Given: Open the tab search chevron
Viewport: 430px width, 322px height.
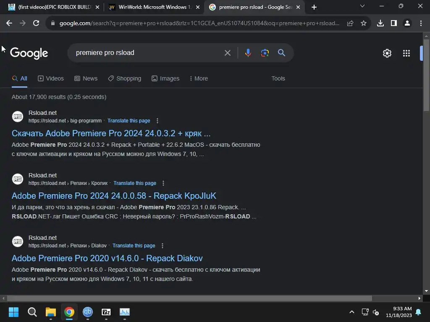Looking at the screenshot, I should (x=362, y=6).
